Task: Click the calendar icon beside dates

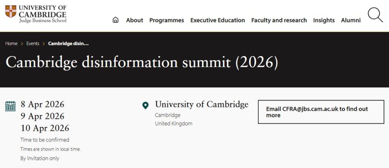Action: tap(10, 106)
